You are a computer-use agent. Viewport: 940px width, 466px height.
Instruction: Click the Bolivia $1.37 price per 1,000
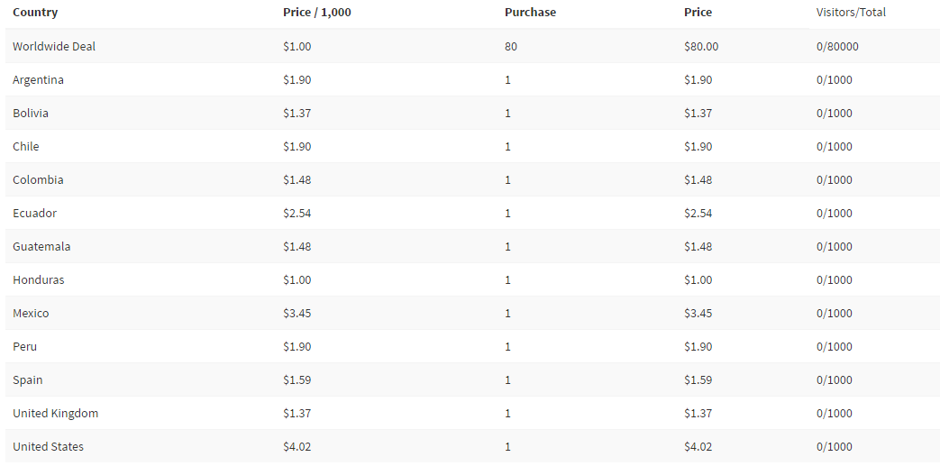tap(297, 114)
